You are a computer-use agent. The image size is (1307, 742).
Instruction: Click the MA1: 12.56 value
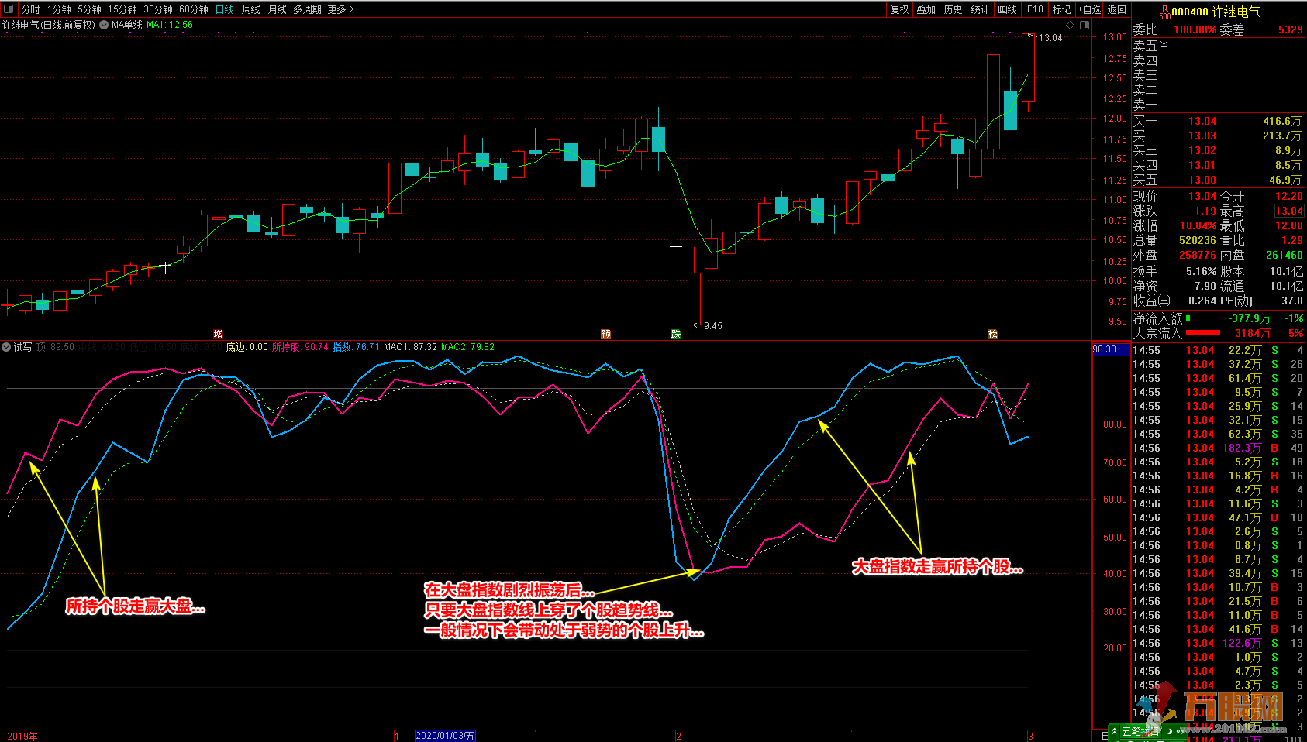click(x=170, y=25)
